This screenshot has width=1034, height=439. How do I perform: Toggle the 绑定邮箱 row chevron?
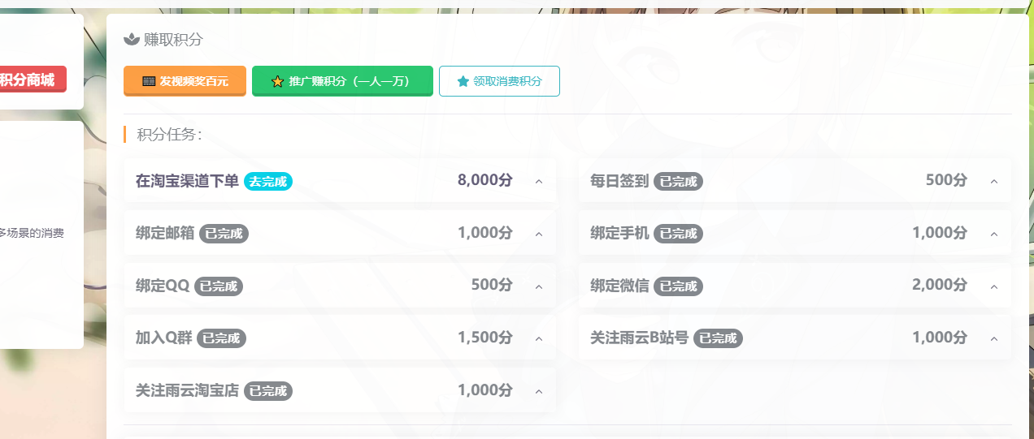(539, 234)
